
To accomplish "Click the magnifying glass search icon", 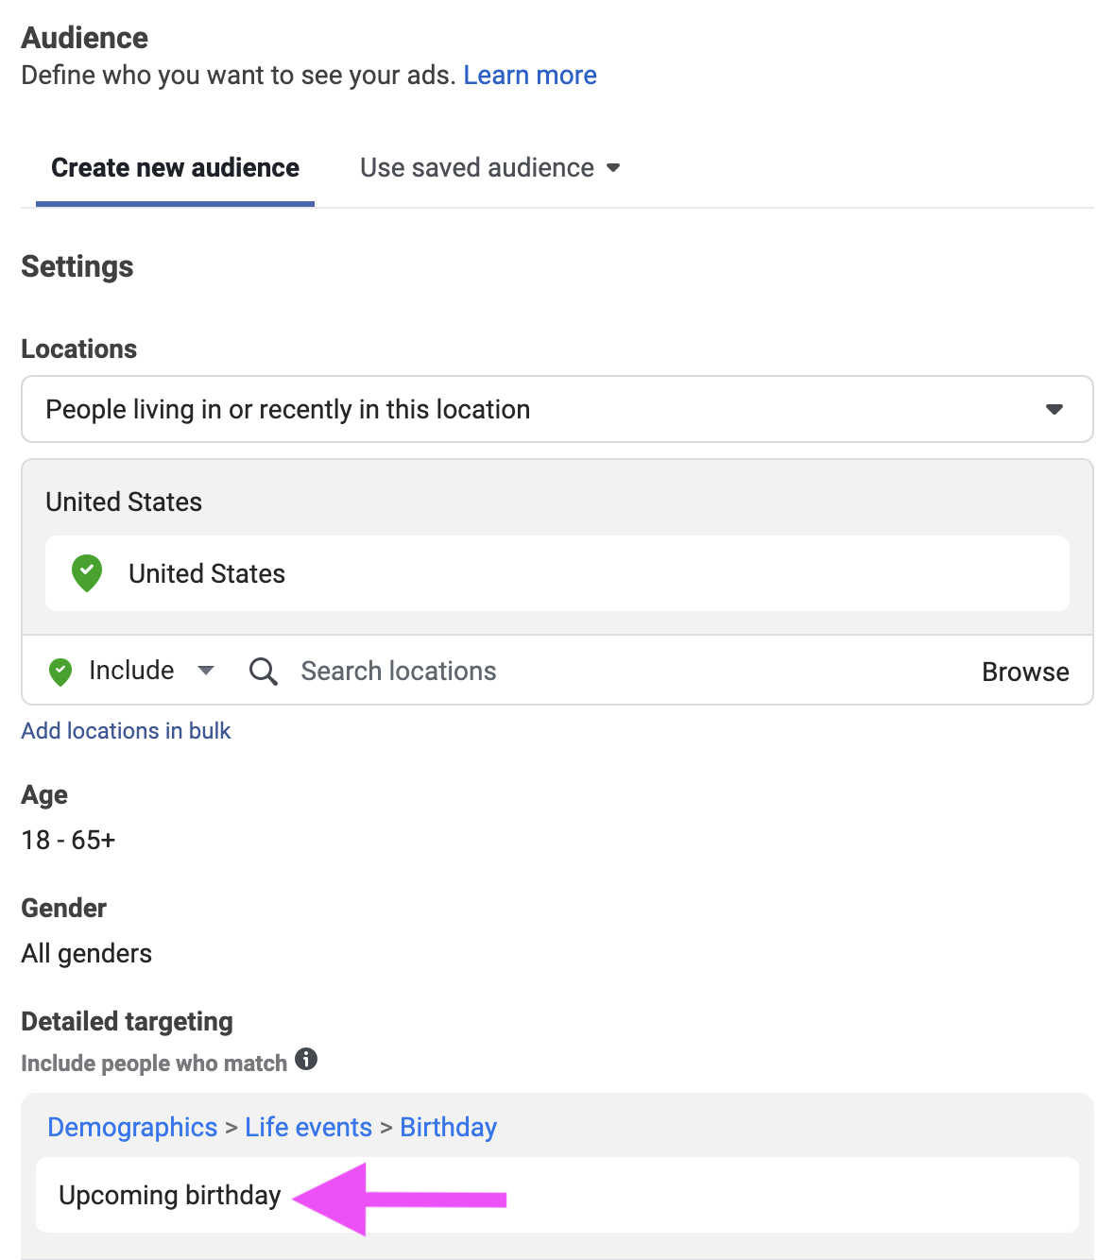I will tap(263, 672).
